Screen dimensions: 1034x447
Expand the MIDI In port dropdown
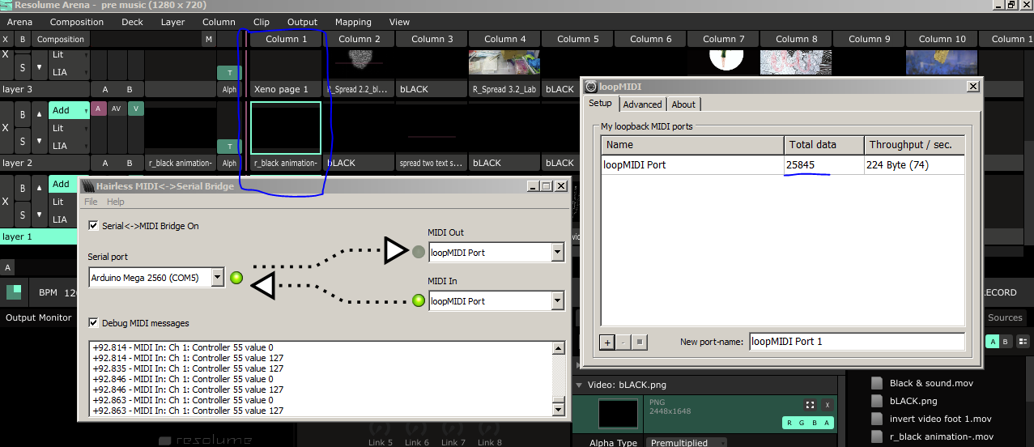pyautogui.click(x=557, y=301)
